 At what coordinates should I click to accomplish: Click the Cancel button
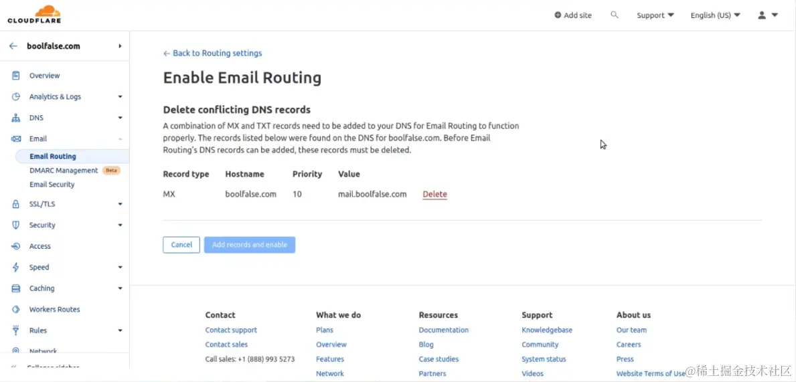point(181,245)
